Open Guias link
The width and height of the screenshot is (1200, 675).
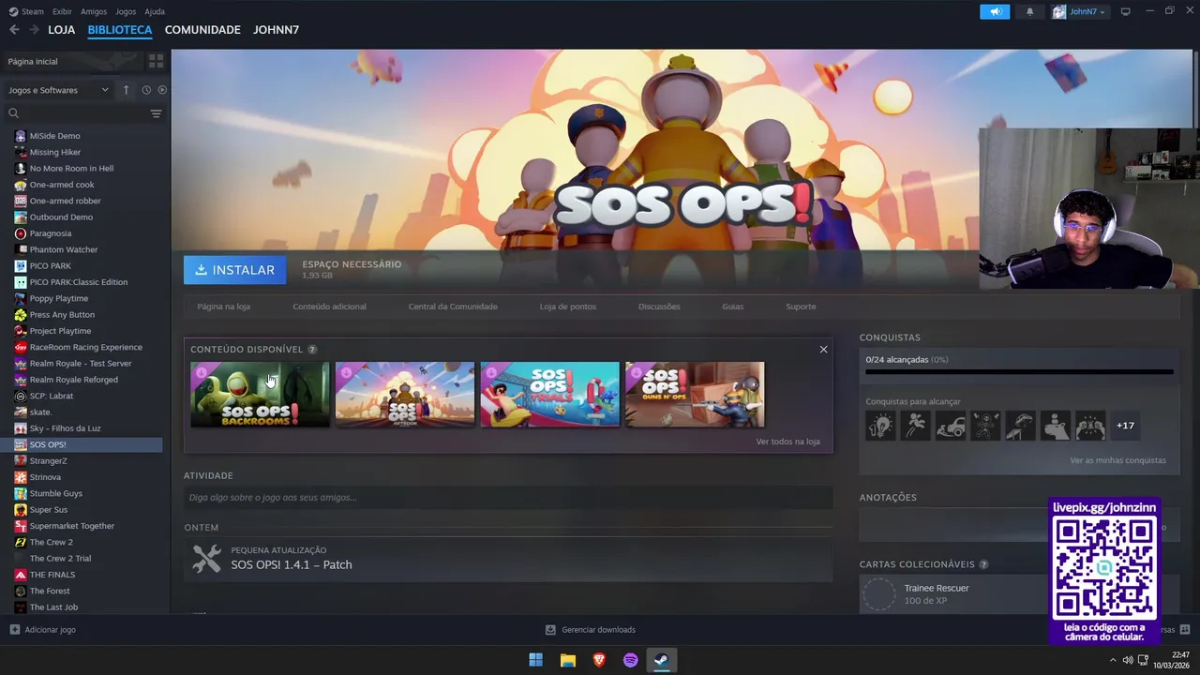(x=732, y=307)
